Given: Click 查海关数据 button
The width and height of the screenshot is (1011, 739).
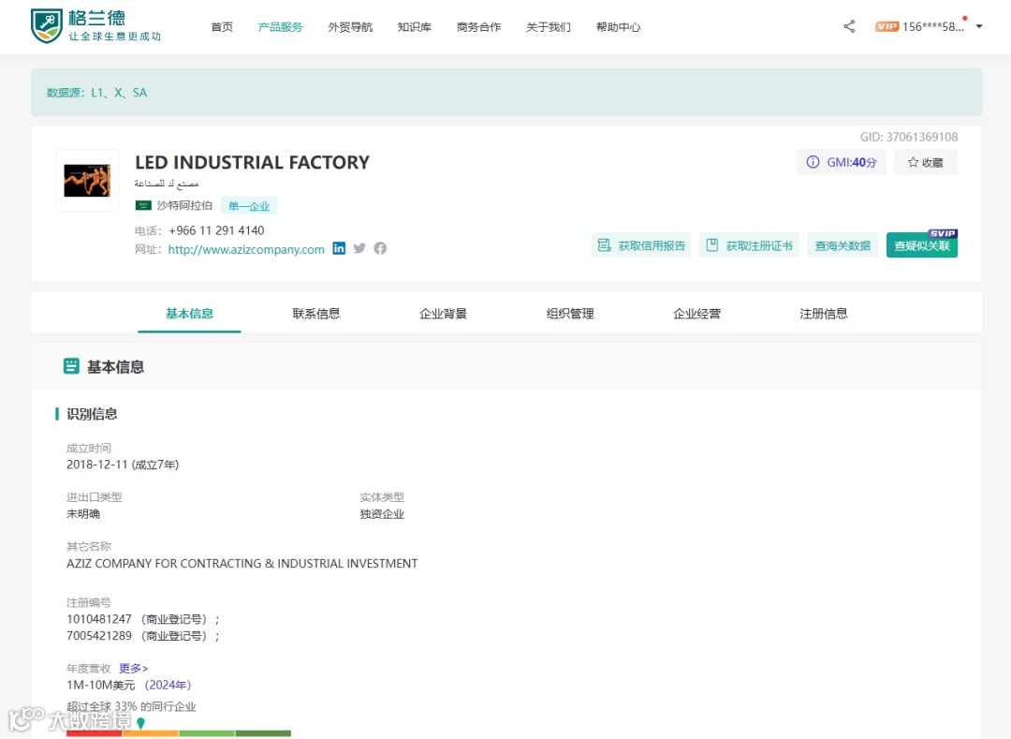Looking at the screenshot, I should tap(842, 245).
